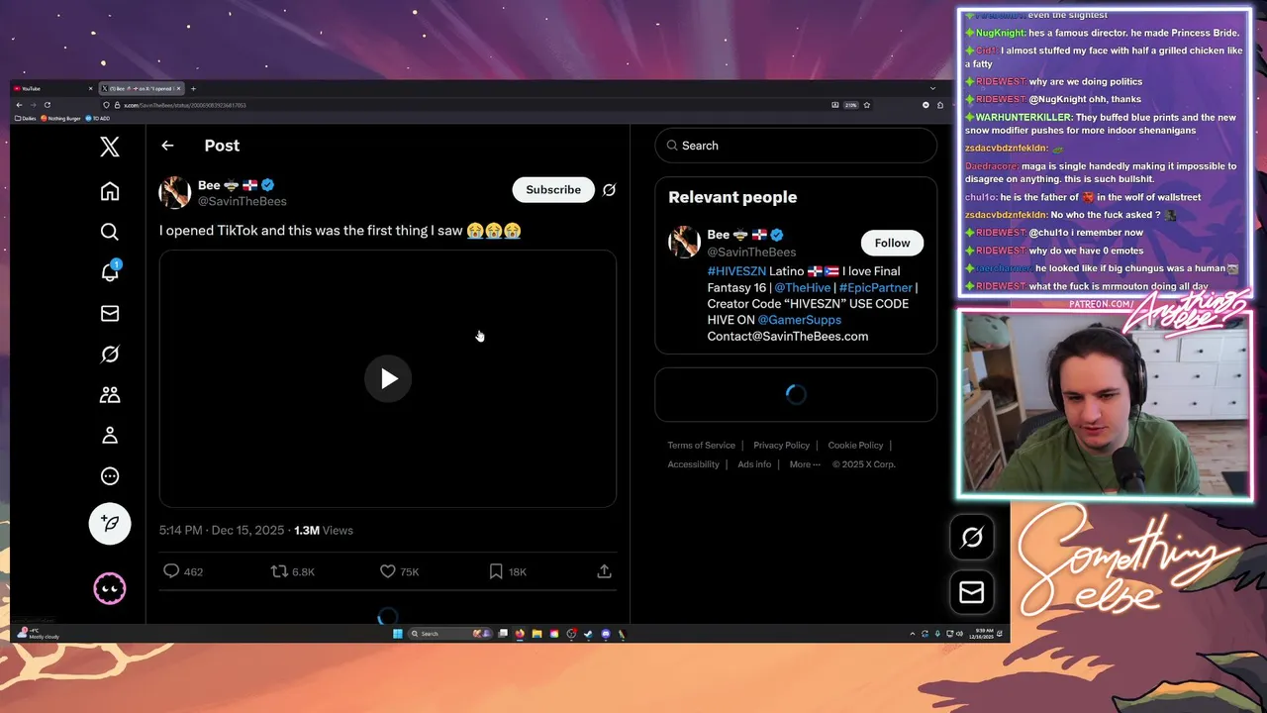The image size is (1267, 713).
Task: Open Privacy Policy link
Action: click(x=781, y=446)
